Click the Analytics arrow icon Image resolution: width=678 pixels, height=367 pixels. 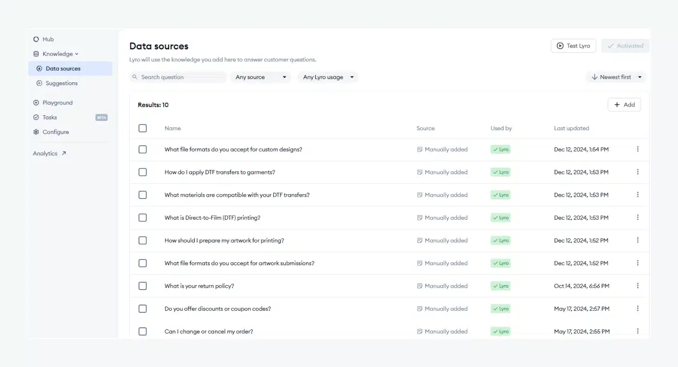click(x=63, y=153)
